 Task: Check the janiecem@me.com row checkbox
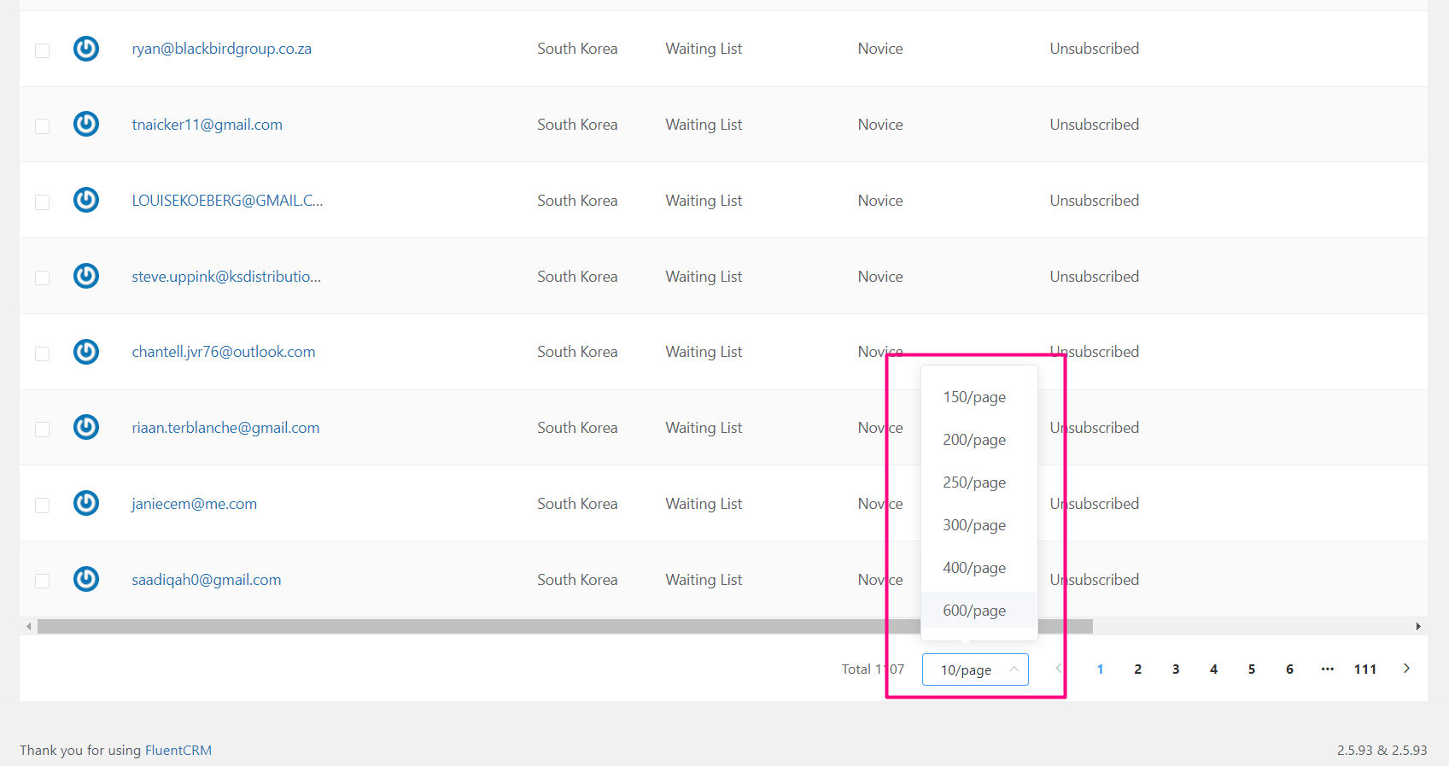42,506
